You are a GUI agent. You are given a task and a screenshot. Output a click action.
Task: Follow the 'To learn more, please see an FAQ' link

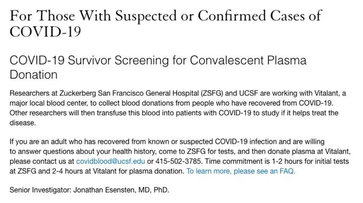(x=241, y=171)
